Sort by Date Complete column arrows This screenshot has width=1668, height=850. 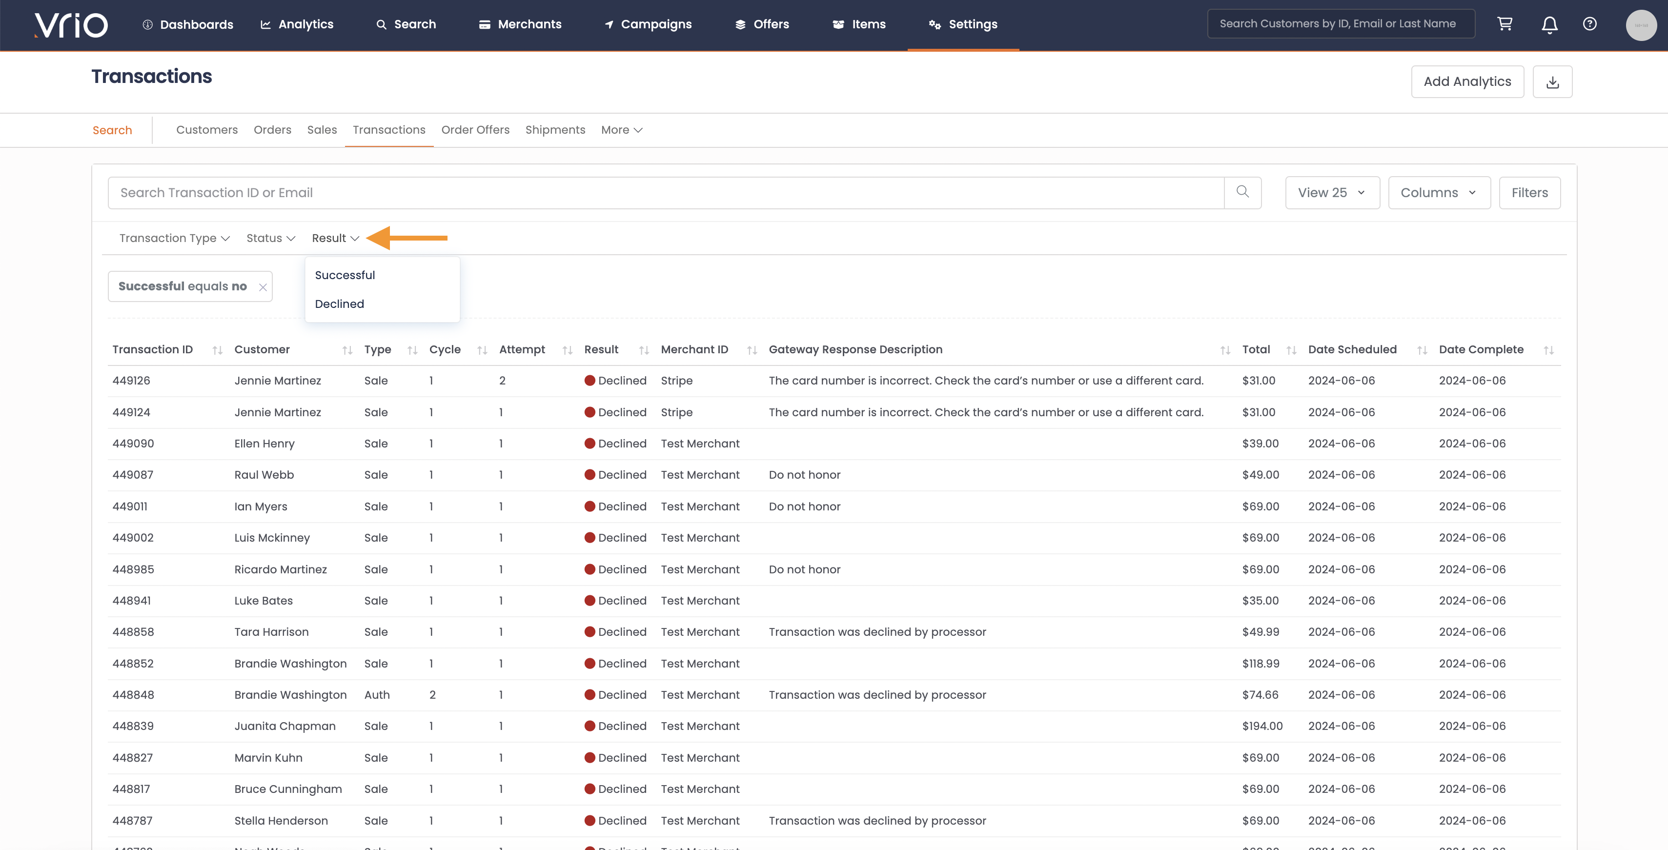[x=1549, y=350]
